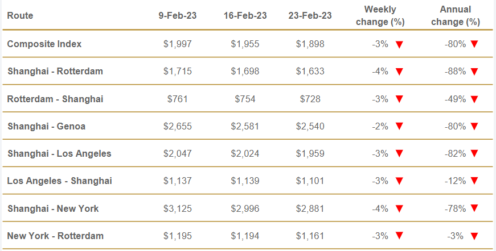
Task: Click Shanghai - New York weekly change arrow
Action: pyautogui.click(x=399, y=208)
